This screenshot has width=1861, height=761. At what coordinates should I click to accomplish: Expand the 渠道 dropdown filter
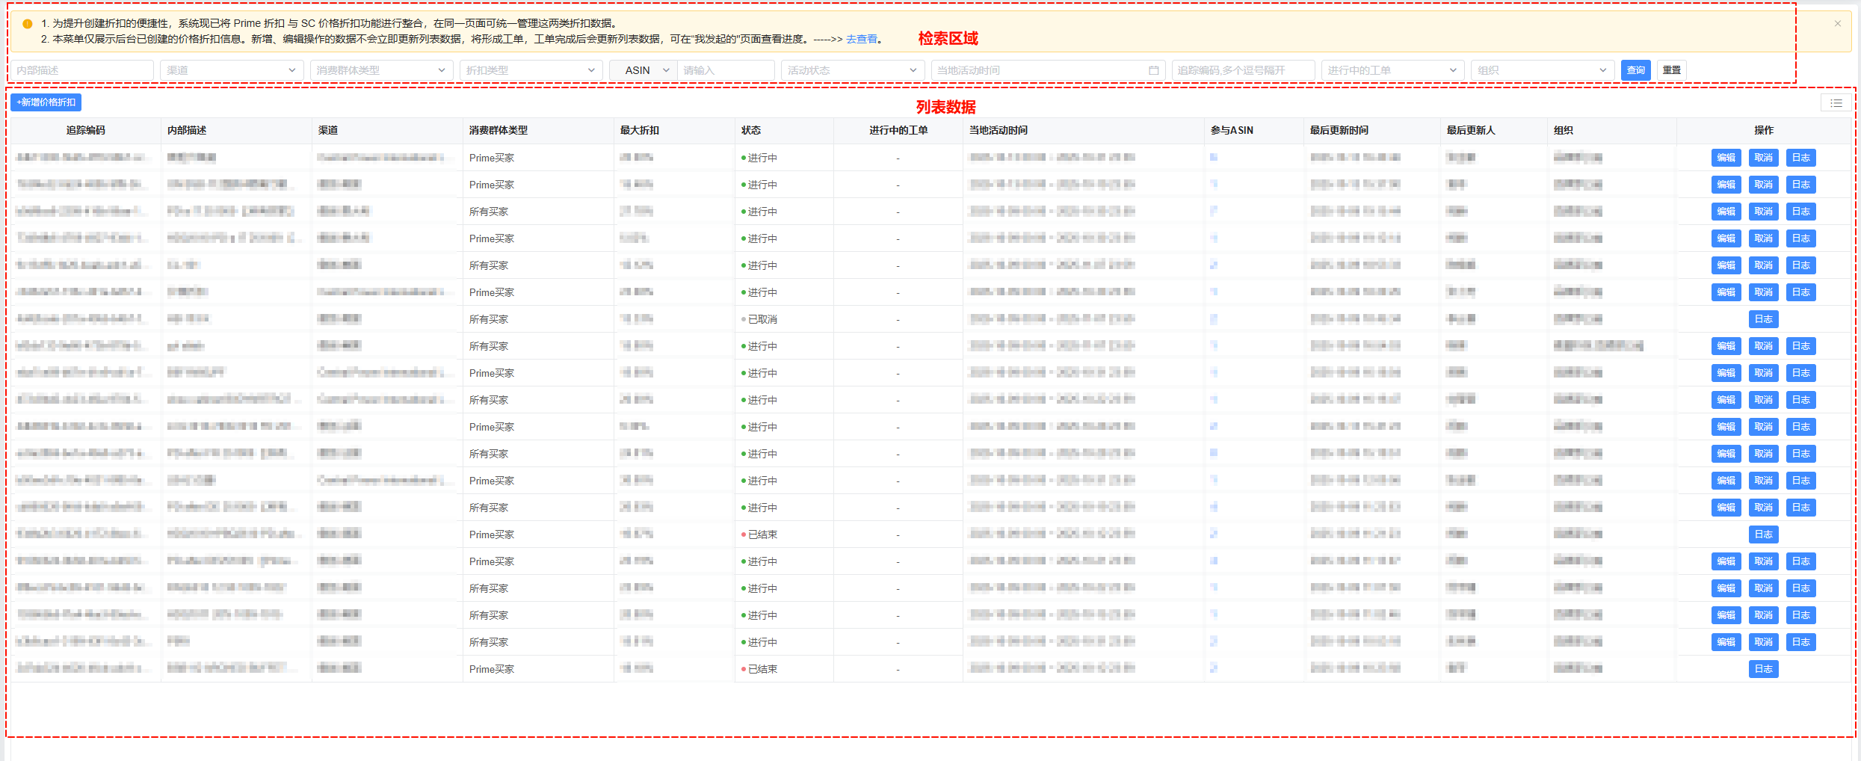232,70
